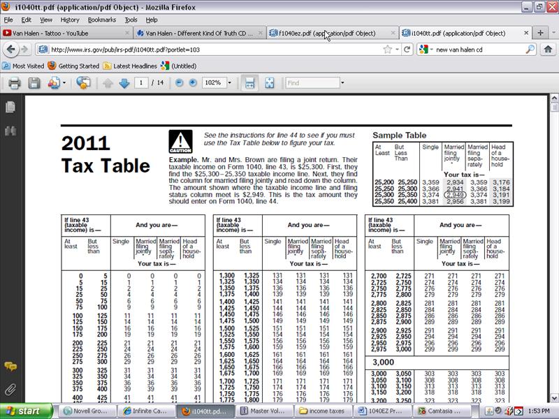The height and width of the screenshot is (419, 559).
Task: Switch to 1040EZ Word document in taskbar
Action: point(382,411)
